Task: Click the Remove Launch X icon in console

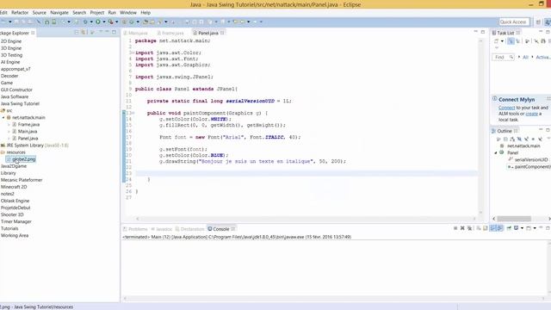Action: pos(462,228)
